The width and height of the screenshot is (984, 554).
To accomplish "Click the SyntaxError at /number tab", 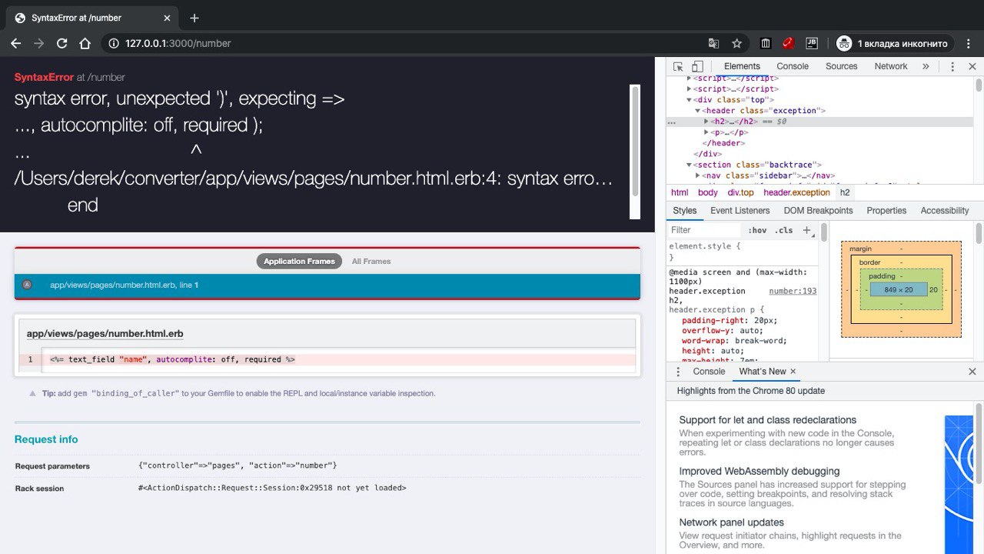I will tap(92, 18).
